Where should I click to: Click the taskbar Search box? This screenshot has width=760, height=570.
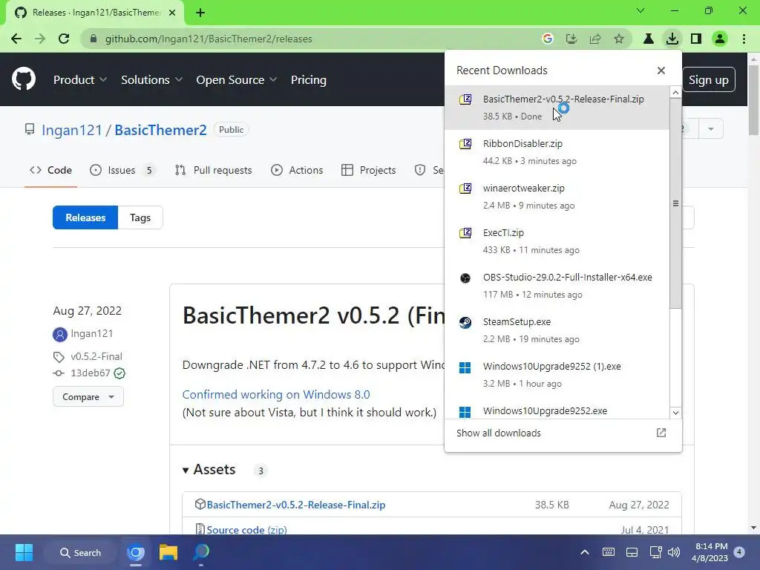tap(80, 552)
